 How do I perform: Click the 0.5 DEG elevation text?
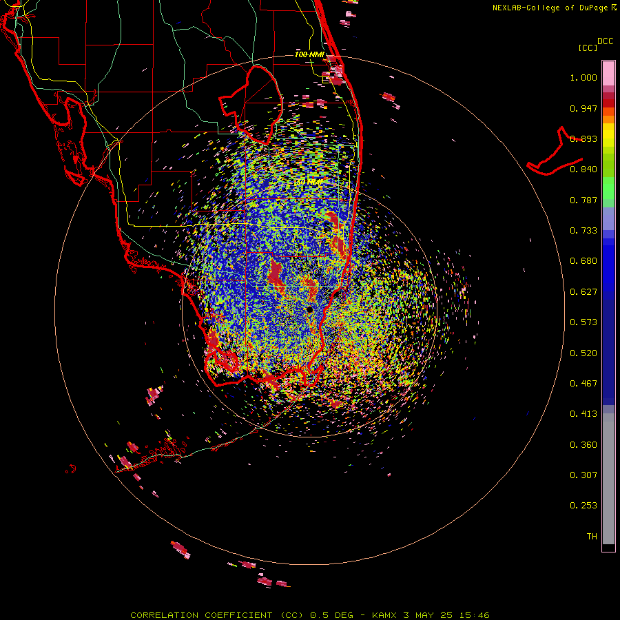pyautogui.click(x=331, y=615)
